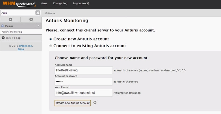Image resolution: width=221 pixels, height=114 pixels.
Task: Click the Your E-mail input field
Action: 84,93
